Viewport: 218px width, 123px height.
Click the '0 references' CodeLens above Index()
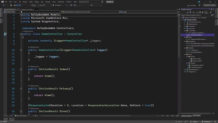[33, 67]
